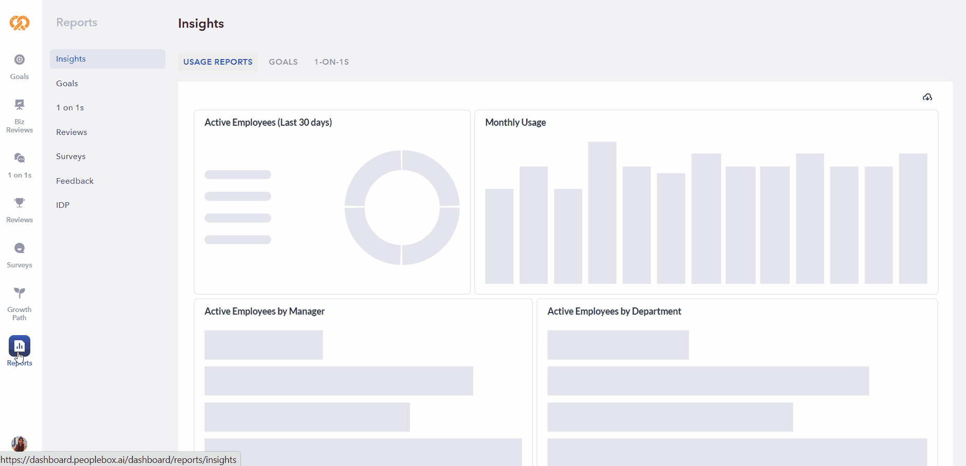Viewport: 966px width, 466px height.
Task: Open the Reviews trophy icon
Action: click(x=20, y=203)
